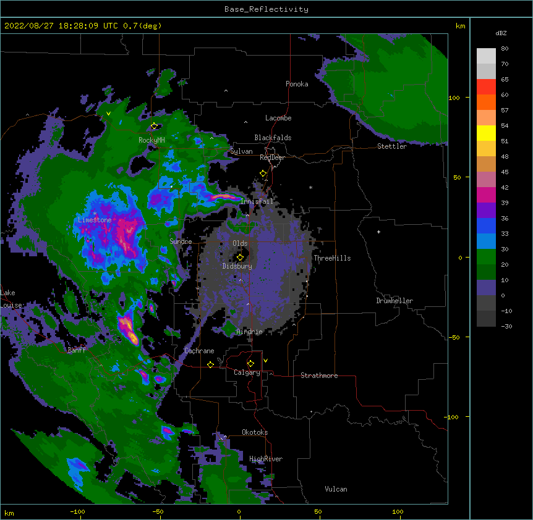The height and width of the screenshot is (520, 533).
Task: Click the Ponoka city label
Action: [x=297, y=84]
